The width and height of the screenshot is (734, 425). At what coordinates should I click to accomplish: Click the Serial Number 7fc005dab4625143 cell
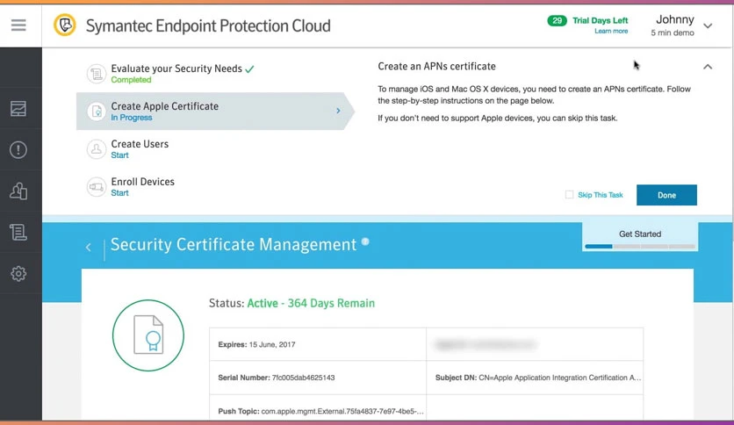tap(318, 378)
